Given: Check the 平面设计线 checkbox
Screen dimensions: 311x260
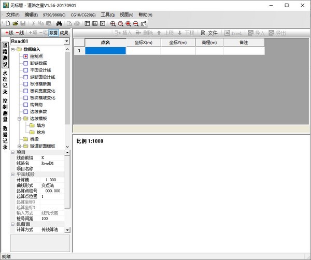Looking at the screenshot, I should coord(25,70).
